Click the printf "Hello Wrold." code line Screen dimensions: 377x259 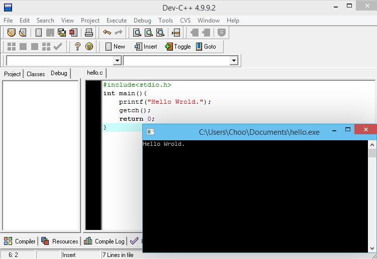click(165, 102)
